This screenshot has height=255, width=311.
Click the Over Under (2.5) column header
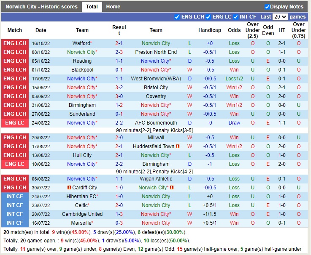pyautogui.click(x=253, y=30)
